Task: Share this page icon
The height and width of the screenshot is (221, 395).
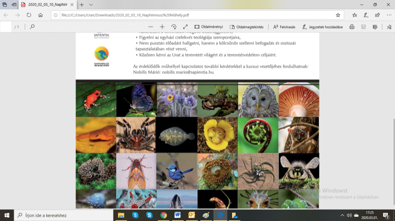Action: [377, 15]
